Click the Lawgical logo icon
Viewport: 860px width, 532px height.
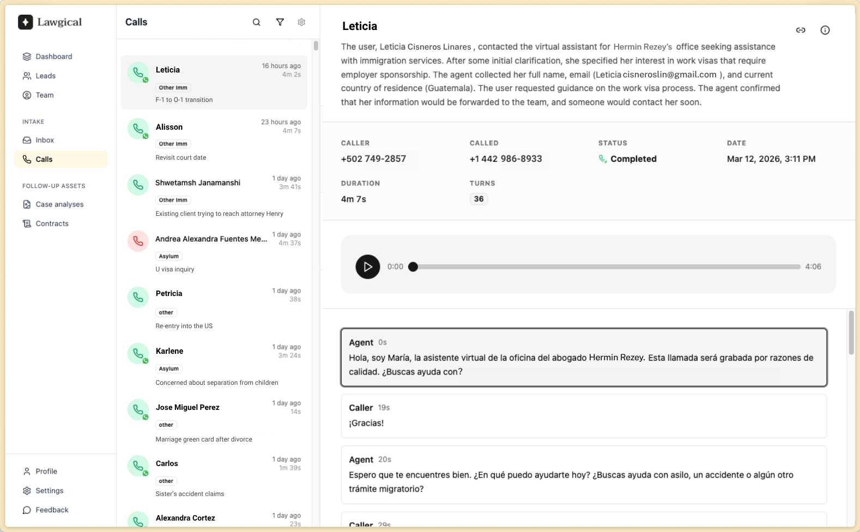click(x=26, y=22)
